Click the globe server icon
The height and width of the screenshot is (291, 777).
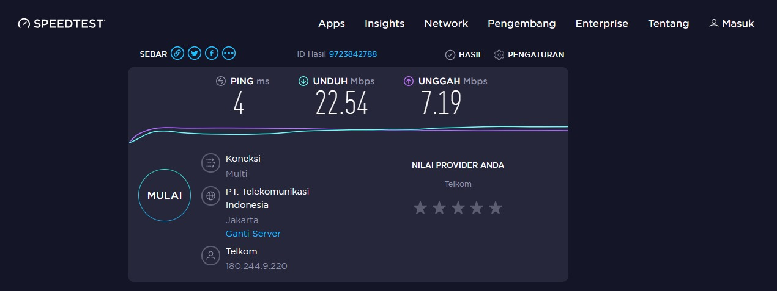click(x=210, y=196)
